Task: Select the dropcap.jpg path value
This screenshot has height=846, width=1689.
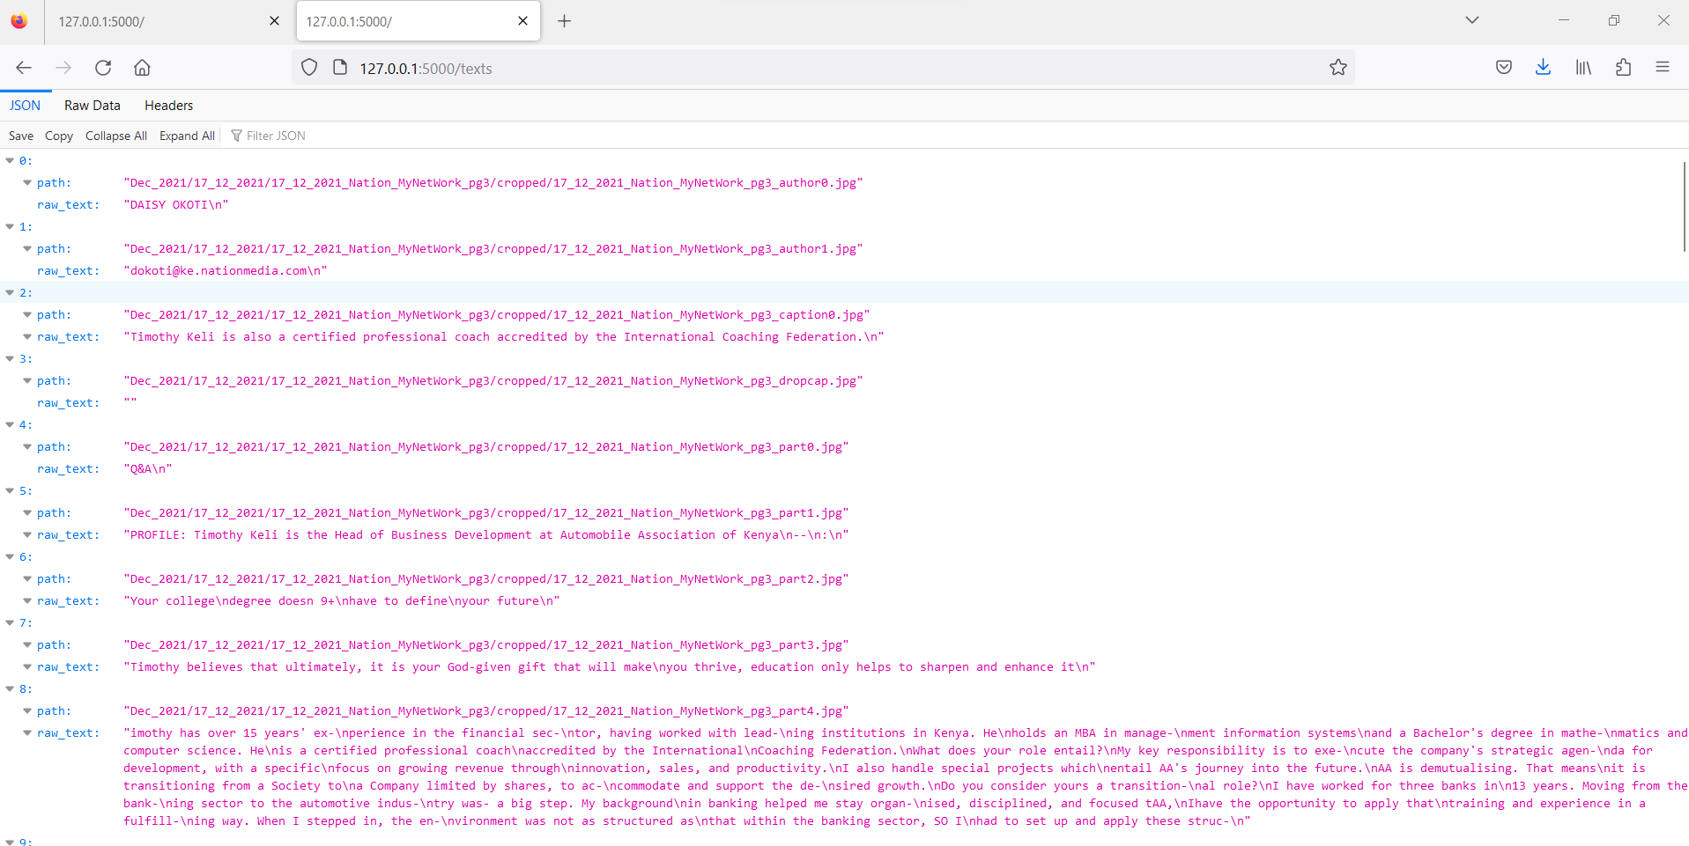Action: point(493,381)
